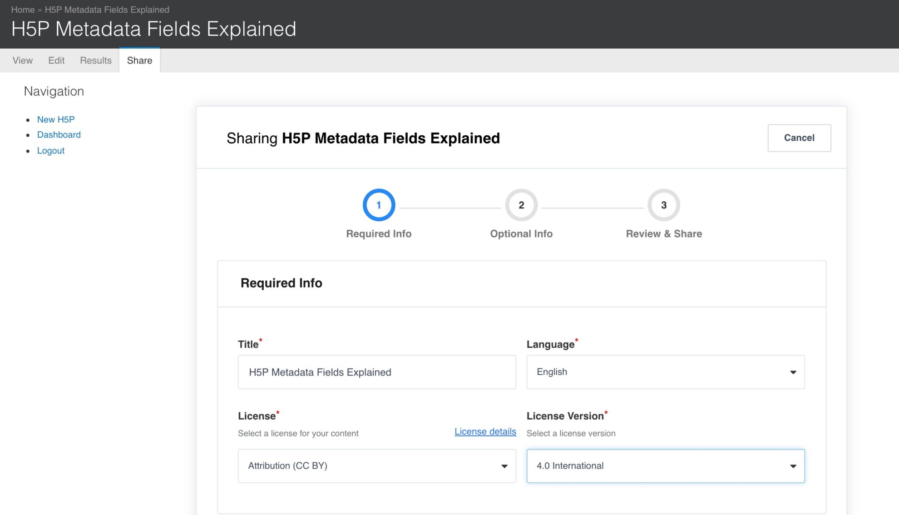The width and height of the screenshot is (899, 515).
Task: Switch to the Edit tab
Action: pos(56,60)
